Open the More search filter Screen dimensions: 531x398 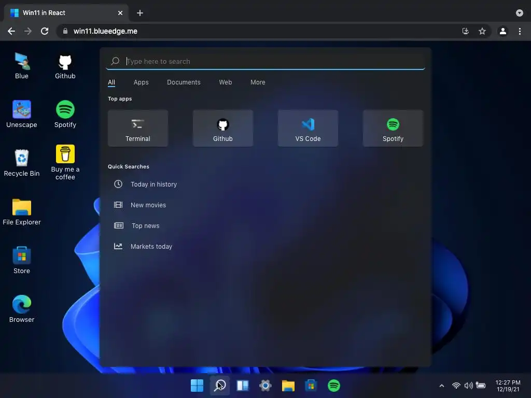tap(258, 82)
